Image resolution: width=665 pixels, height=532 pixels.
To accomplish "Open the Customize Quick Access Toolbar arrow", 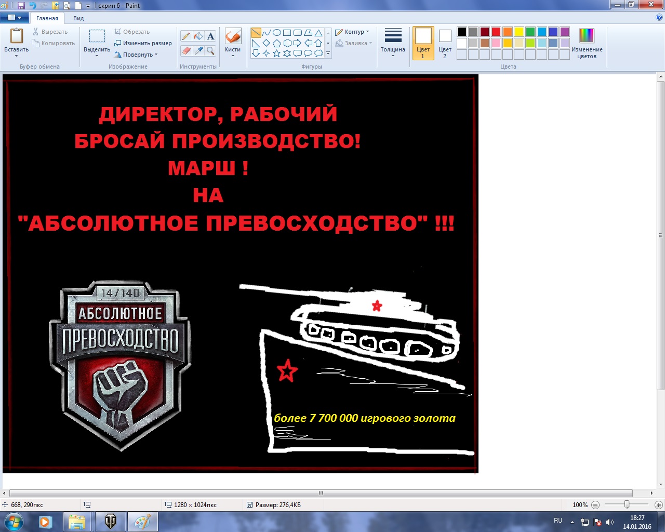I will point(88,6).
